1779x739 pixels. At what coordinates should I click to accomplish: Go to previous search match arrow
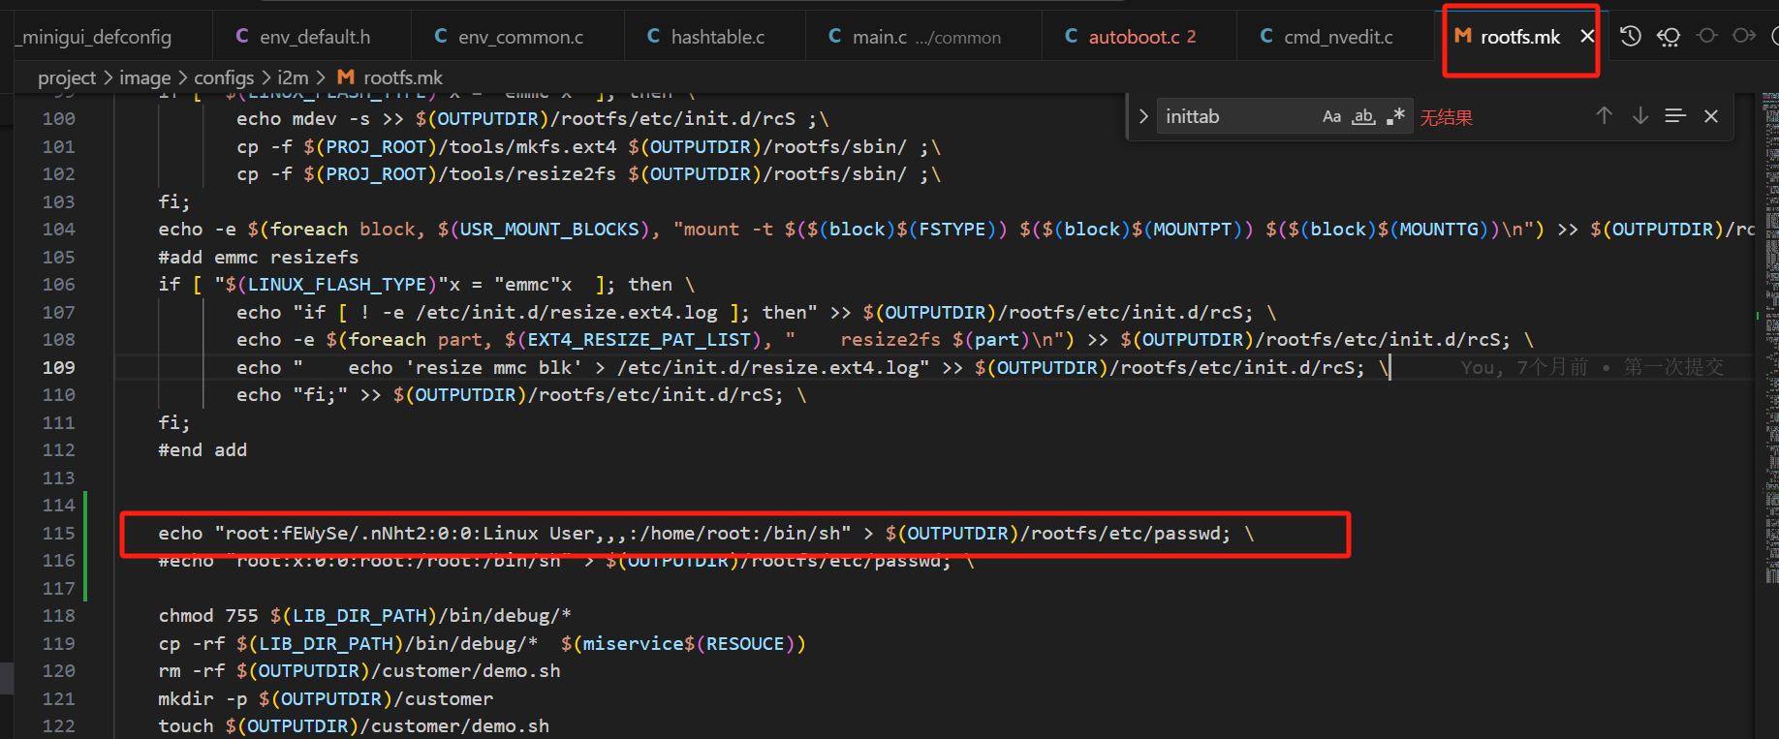coord(1604,116)
